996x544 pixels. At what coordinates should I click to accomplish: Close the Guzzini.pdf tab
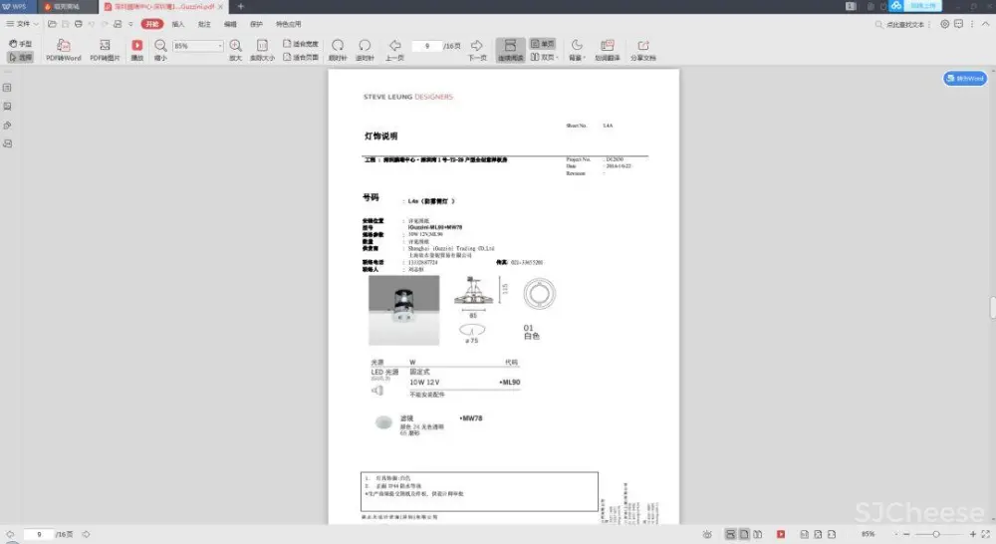click(220, 6)
